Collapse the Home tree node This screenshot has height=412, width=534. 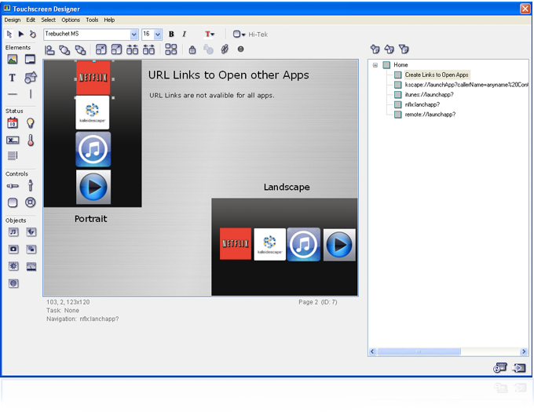(375, 65)
